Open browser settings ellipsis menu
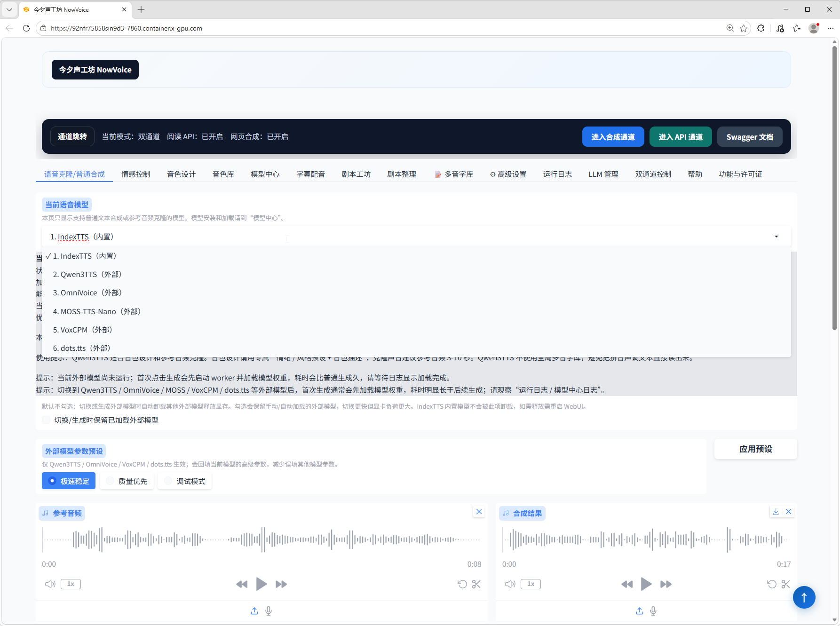840x626 pixels. coord(831,28)
